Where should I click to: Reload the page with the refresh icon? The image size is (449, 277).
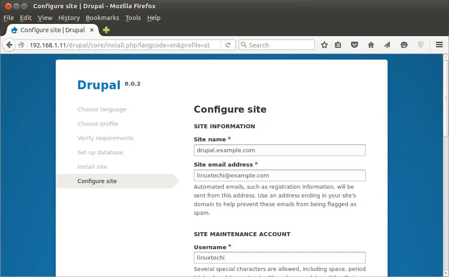click(228, 45)
